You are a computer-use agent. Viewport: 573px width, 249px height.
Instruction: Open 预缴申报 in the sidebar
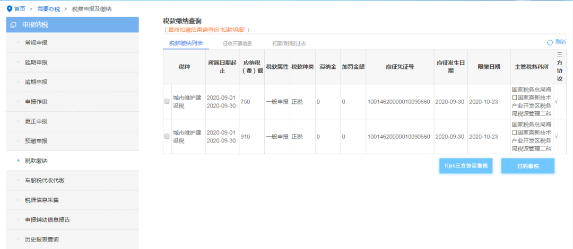pyautogui.click(x=72, y=141)
